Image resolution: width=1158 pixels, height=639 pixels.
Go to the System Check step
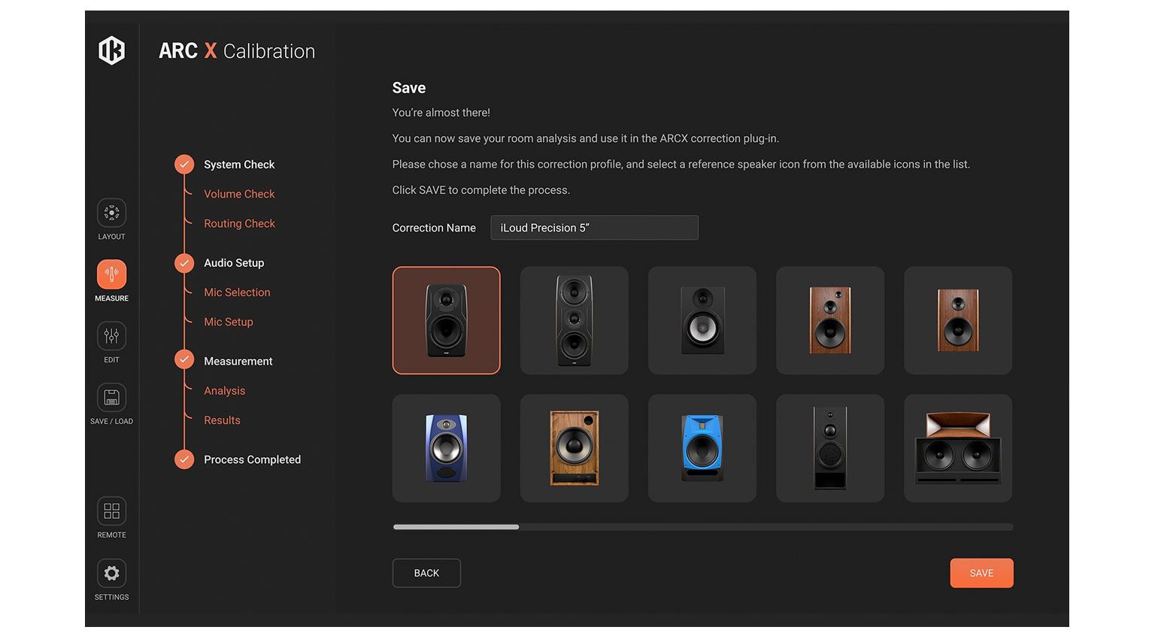coord(239,165)
